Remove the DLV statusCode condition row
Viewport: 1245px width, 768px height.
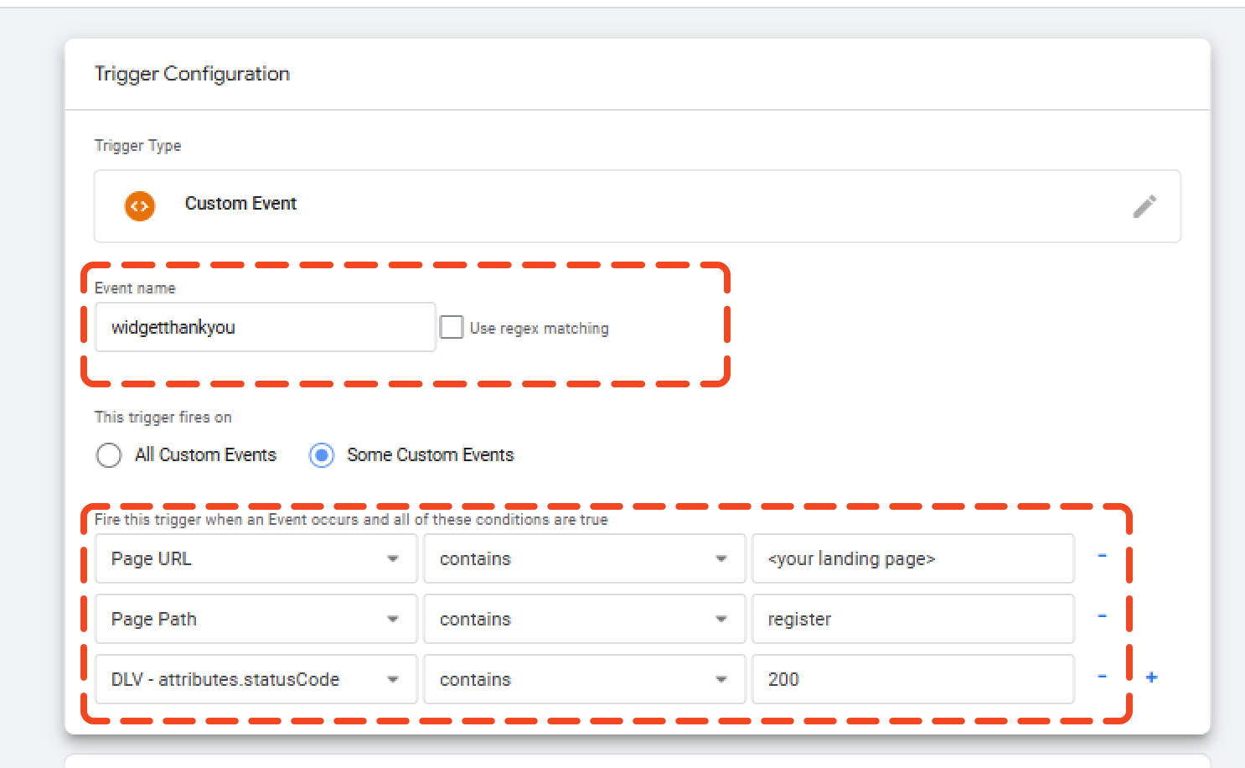1102,677
